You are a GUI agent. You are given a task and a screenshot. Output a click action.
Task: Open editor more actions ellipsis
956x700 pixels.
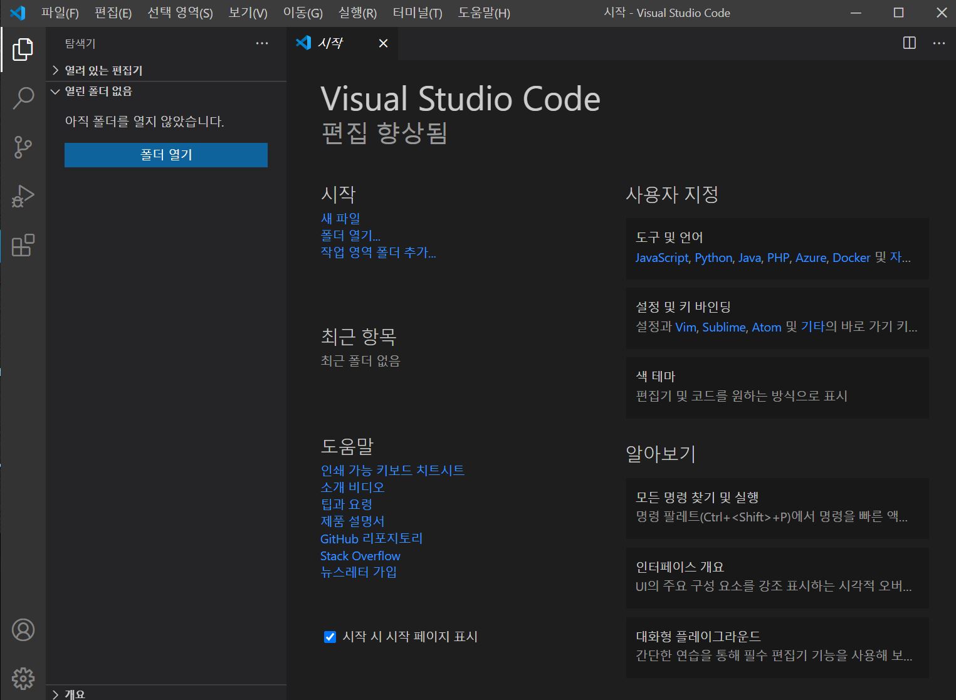tap(938, 43)
